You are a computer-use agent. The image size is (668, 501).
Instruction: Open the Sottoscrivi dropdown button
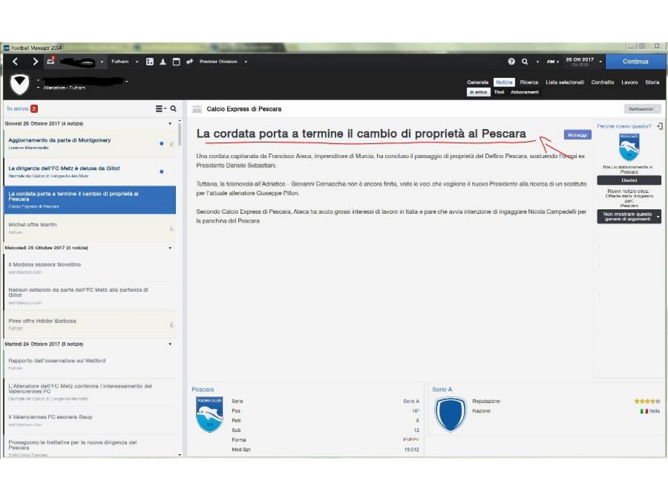tap(642, 109)
